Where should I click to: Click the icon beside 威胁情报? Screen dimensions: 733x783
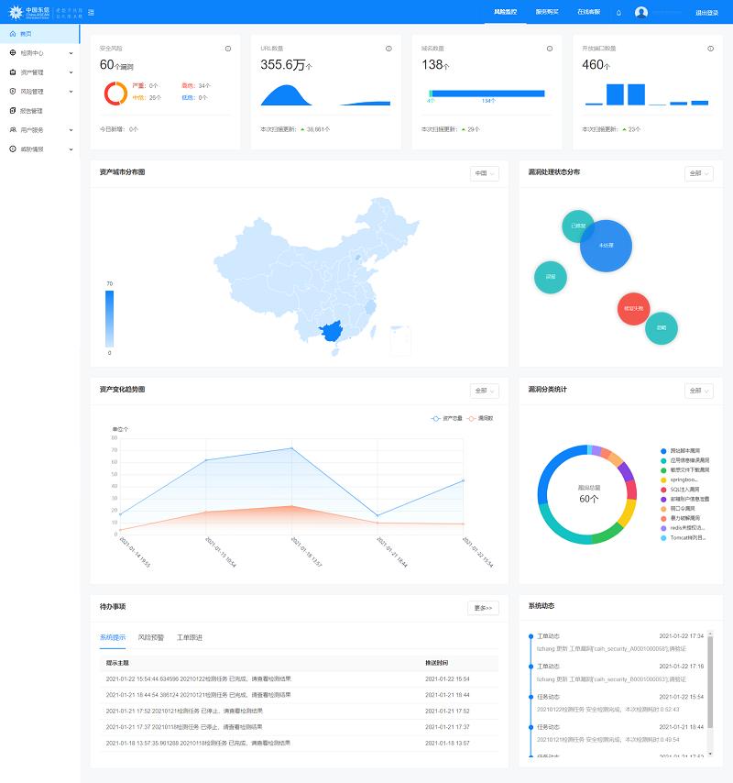coord(13,149)
